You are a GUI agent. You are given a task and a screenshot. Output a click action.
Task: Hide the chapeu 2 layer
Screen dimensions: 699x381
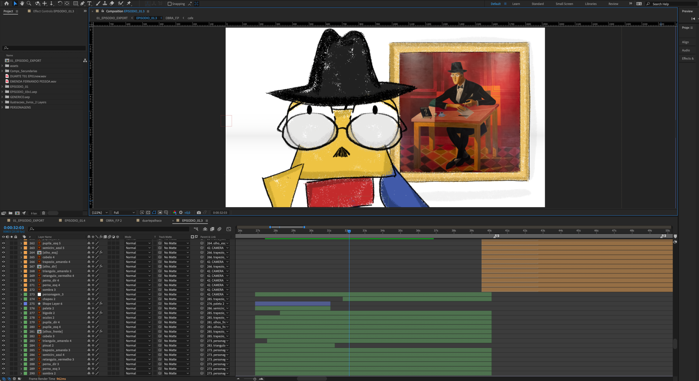(x=3, y=299)
